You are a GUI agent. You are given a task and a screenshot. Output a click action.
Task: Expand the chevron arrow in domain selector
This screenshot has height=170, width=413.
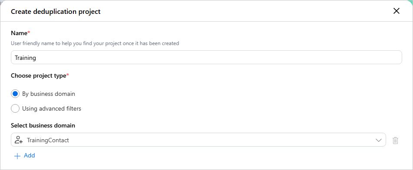click(x=379, y=140)
